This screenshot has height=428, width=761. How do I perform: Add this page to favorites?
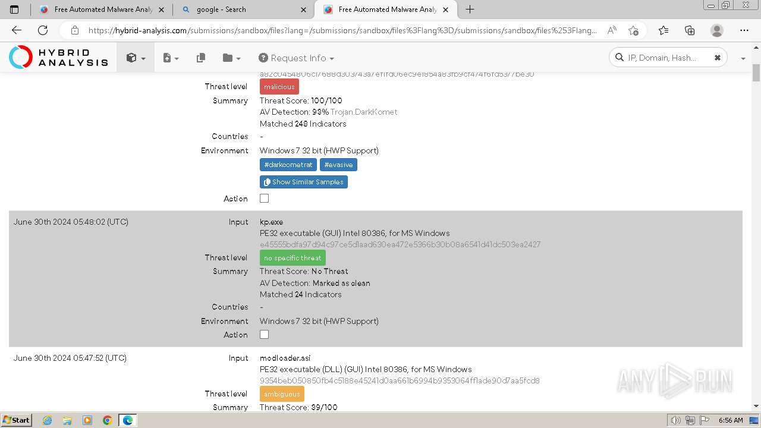pyautogui.click(x=633, y=30)
